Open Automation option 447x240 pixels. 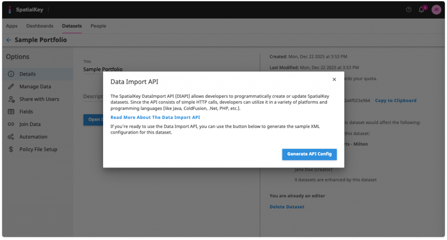click(38, 137)
